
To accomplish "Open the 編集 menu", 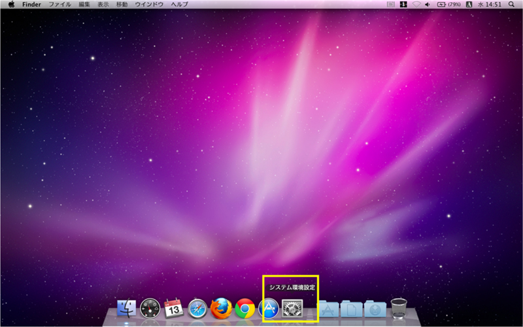I will [x=84, y=5].
